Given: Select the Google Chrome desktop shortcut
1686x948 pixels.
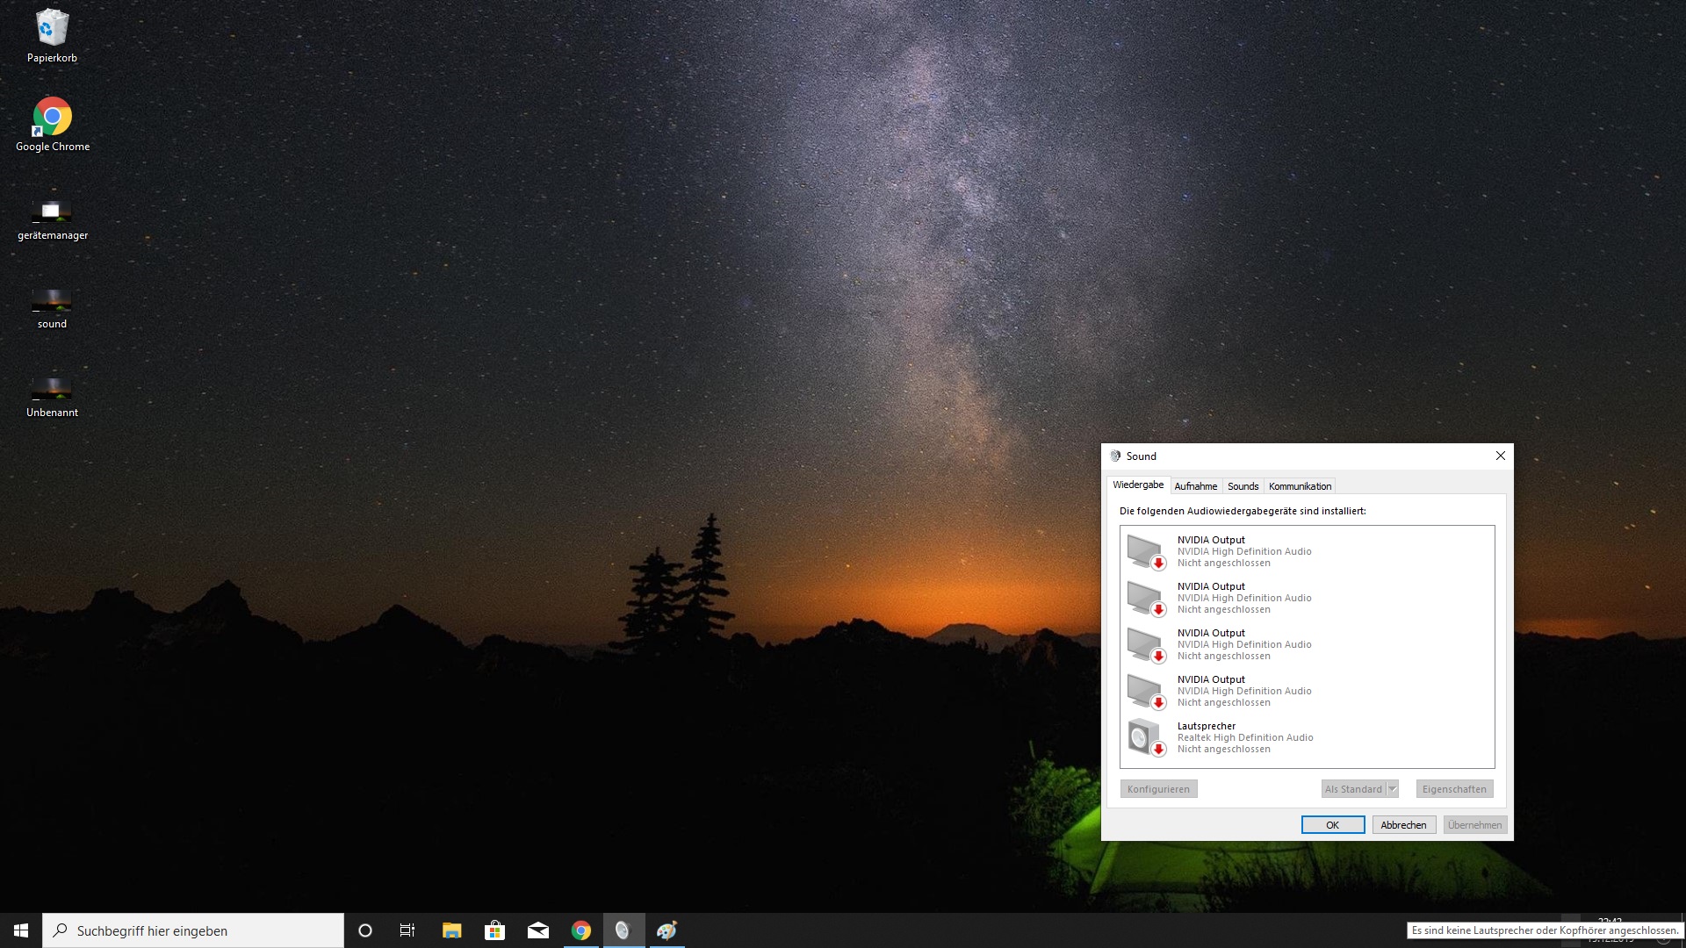Looking at the screenshot, I should (x=52, y=118).
